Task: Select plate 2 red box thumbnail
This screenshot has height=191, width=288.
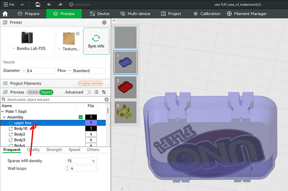Action: click(126, 88)
